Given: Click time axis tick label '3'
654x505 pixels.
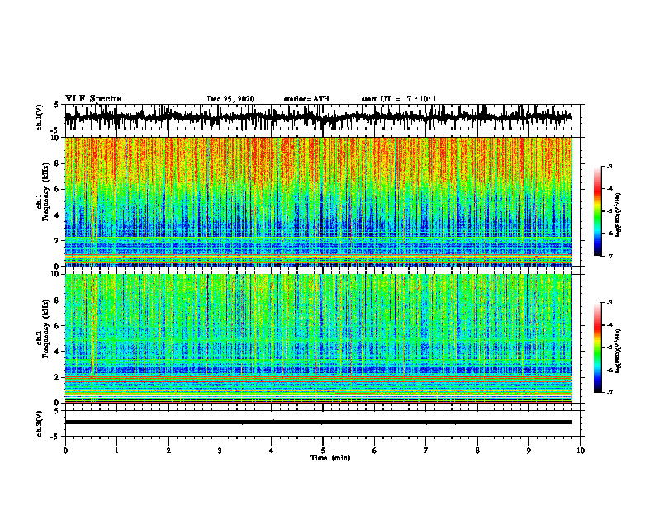Looking at the screenshot, I should (220, 451).
